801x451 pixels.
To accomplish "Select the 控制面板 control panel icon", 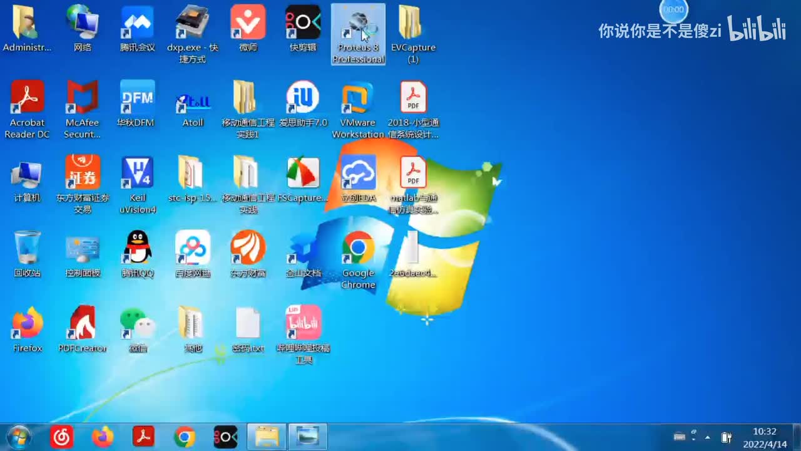I will [x=83, y=254].
